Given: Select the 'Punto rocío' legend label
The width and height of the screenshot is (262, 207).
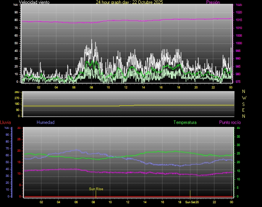Looking at the screenshot, I should tap(230, 122).
